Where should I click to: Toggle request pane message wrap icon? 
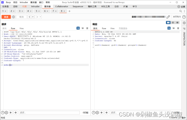point(78,28)
